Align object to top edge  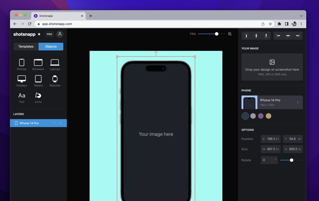tap(246, 36)
